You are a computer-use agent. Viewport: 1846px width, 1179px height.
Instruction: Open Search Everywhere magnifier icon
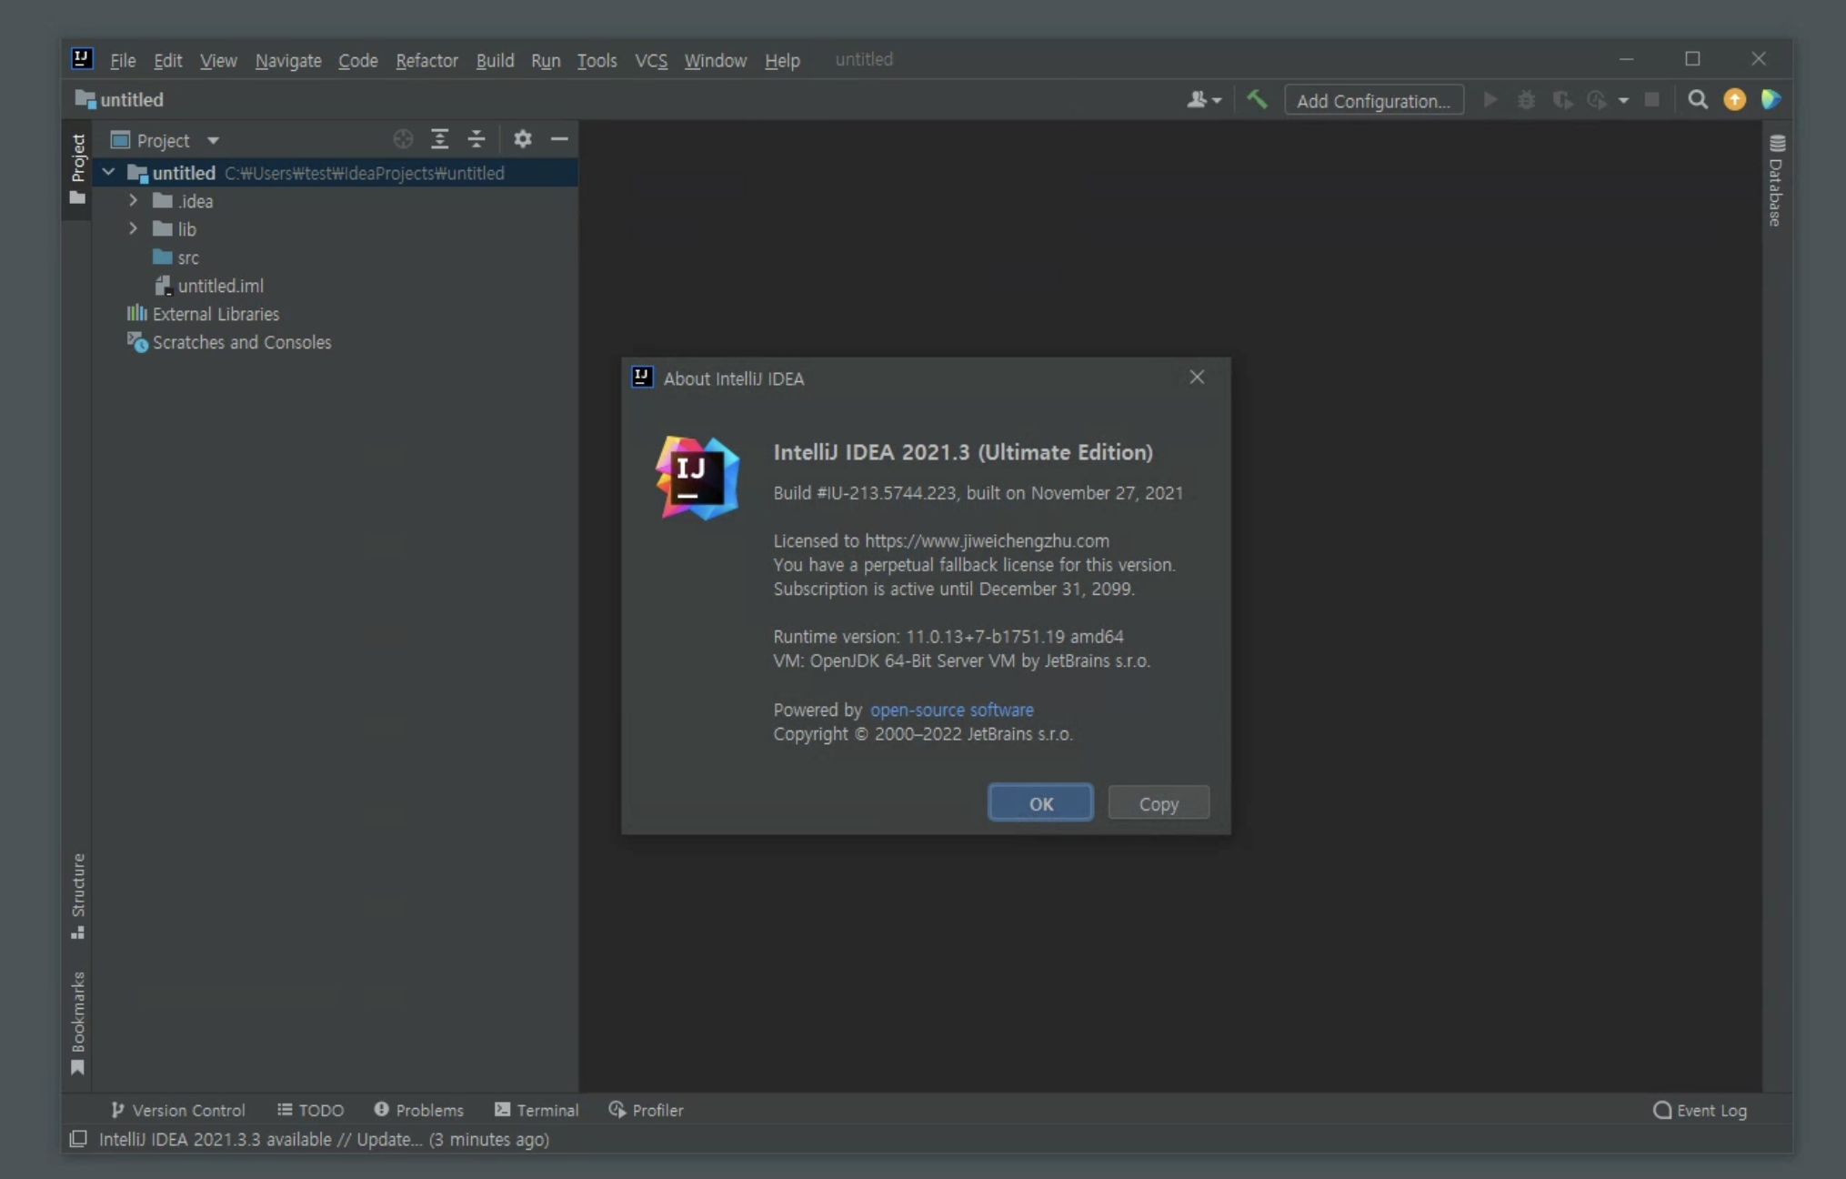click(1697, 100)
